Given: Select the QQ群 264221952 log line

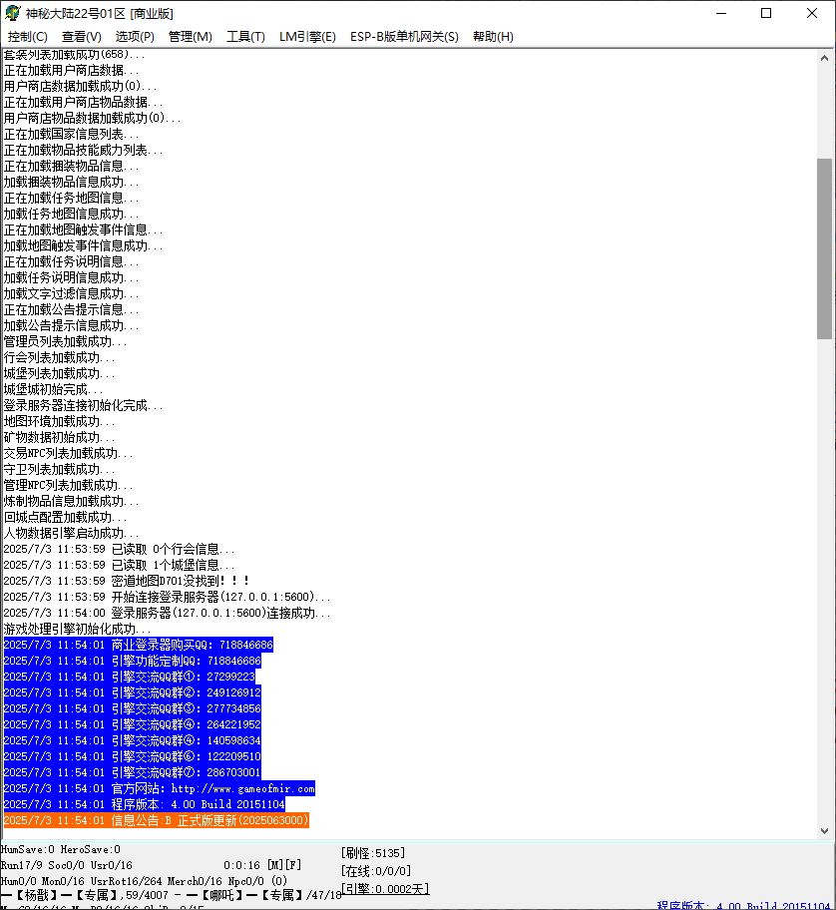Looking at the screenshot, I should click(133, 724).
